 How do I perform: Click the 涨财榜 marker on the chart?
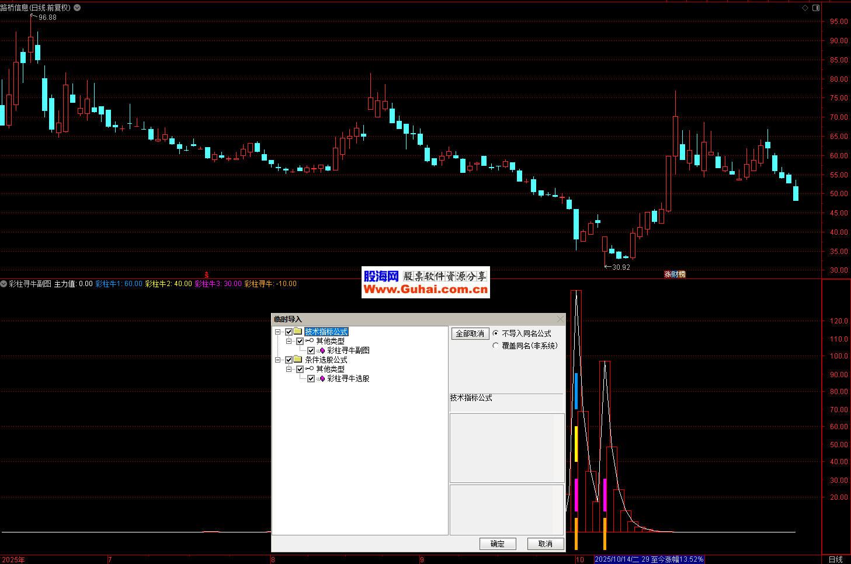[x=675, y=274]
